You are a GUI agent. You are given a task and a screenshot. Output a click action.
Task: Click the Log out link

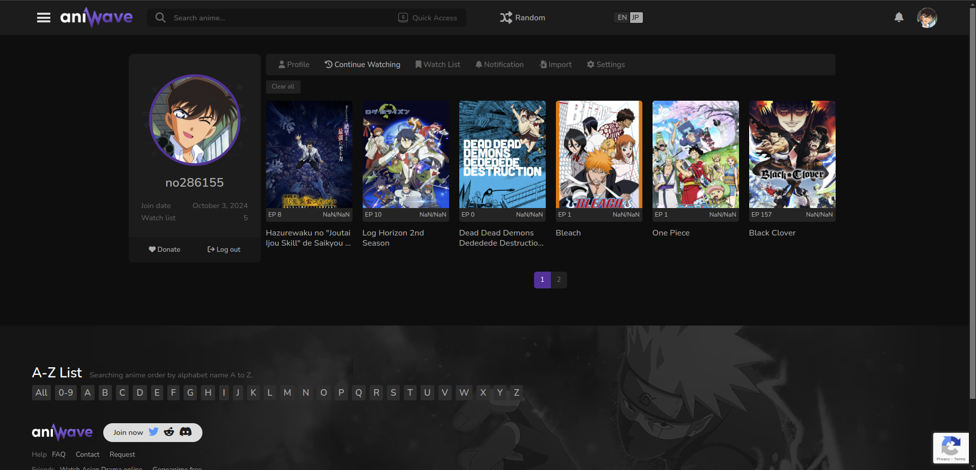click(224, 249)
